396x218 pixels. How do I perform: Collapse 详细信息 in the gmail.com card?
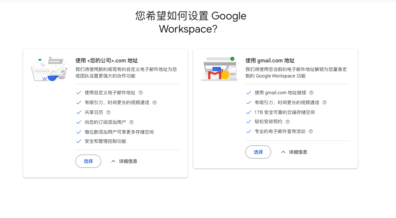(x=294, y=152)
